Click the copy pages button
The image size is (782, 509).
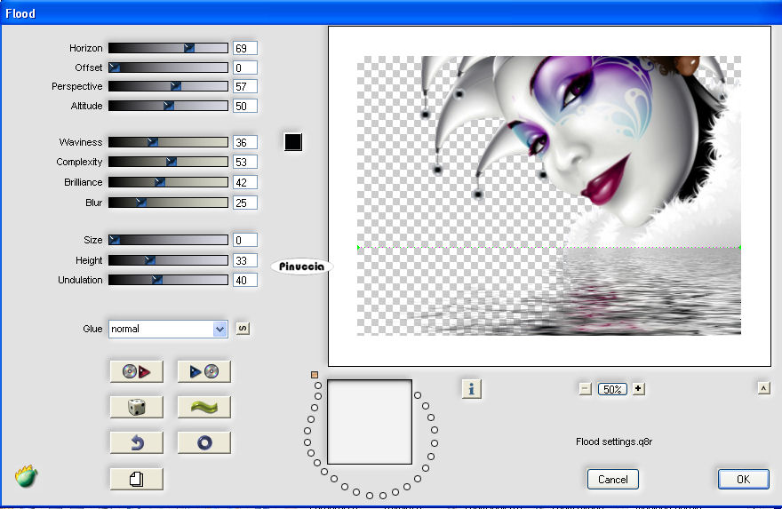tap(136, 479)
